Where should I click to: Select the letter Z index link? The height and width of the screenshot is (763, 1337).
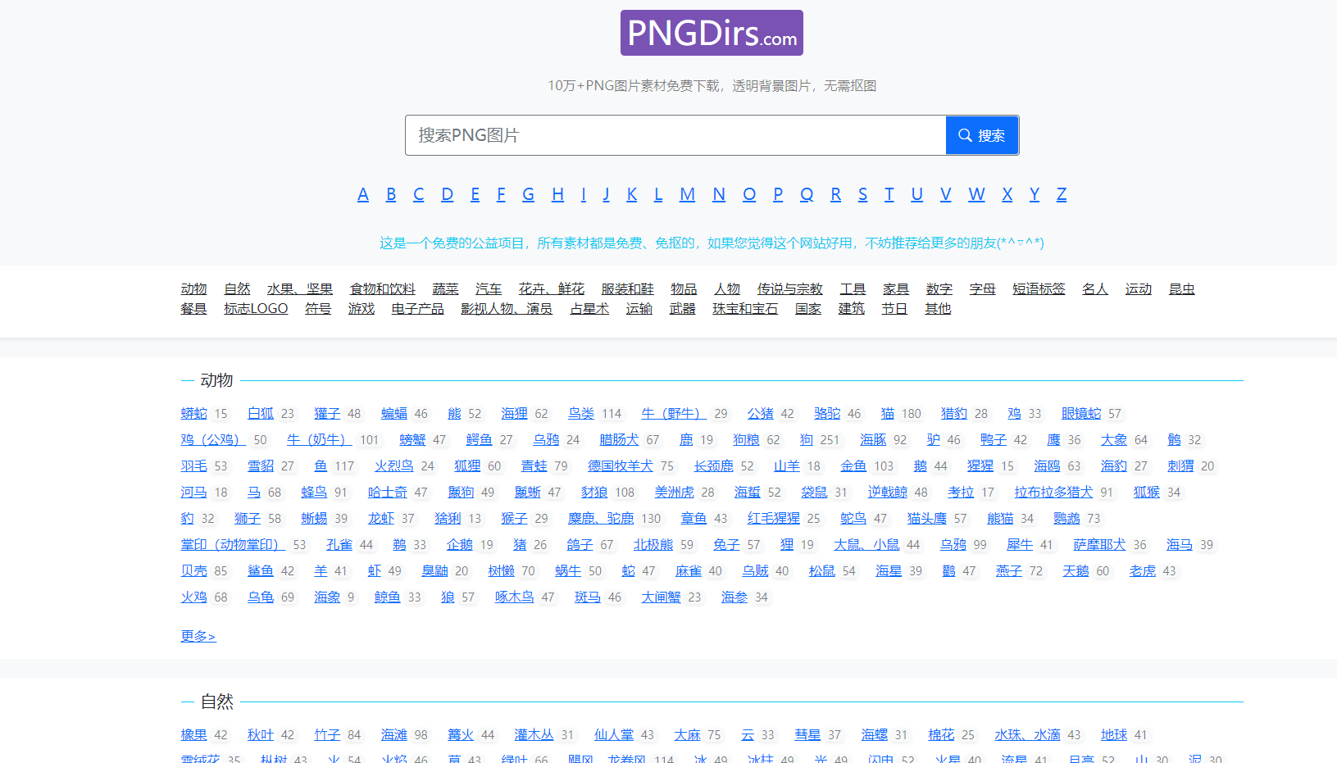[1061, 194]
